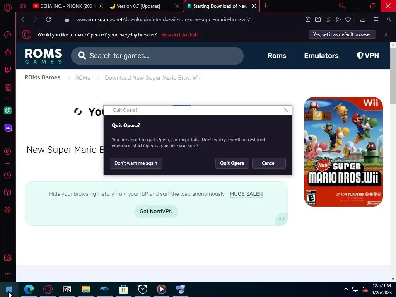Cancel the quit dialog
This screenshot has height=297, width=396.
(x=269, y=163)
